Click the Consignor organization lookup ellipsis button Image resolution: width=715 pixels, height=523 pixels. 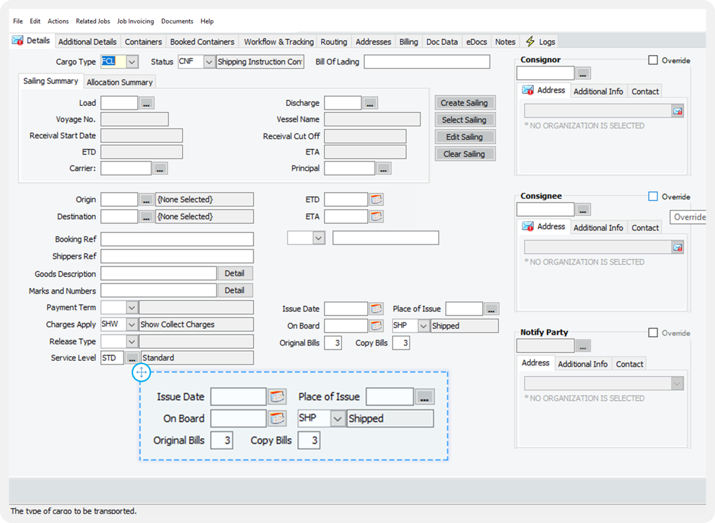coord(583,74)
